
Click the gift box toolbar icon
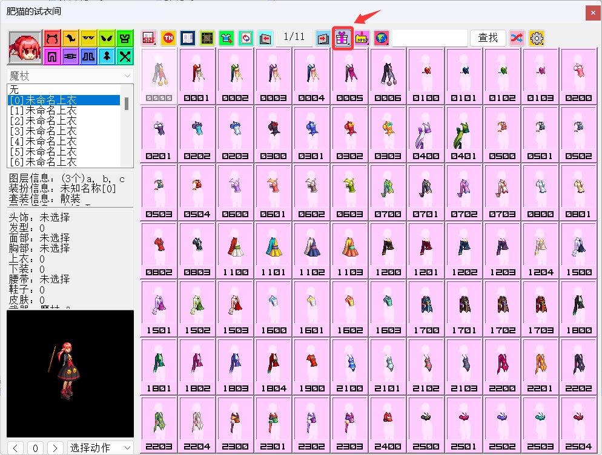point(342,38)
